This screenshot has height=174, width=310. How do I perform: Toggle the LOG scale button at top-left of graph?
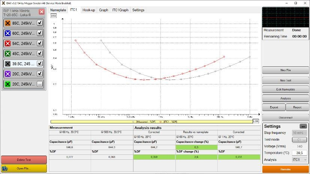53,16
